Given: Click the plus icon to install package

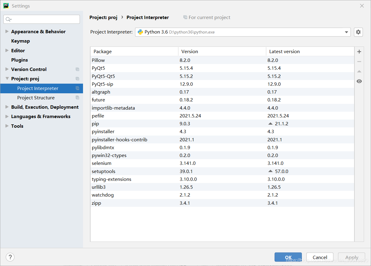Looking at the screenshot, I should [x=359, y=52].
